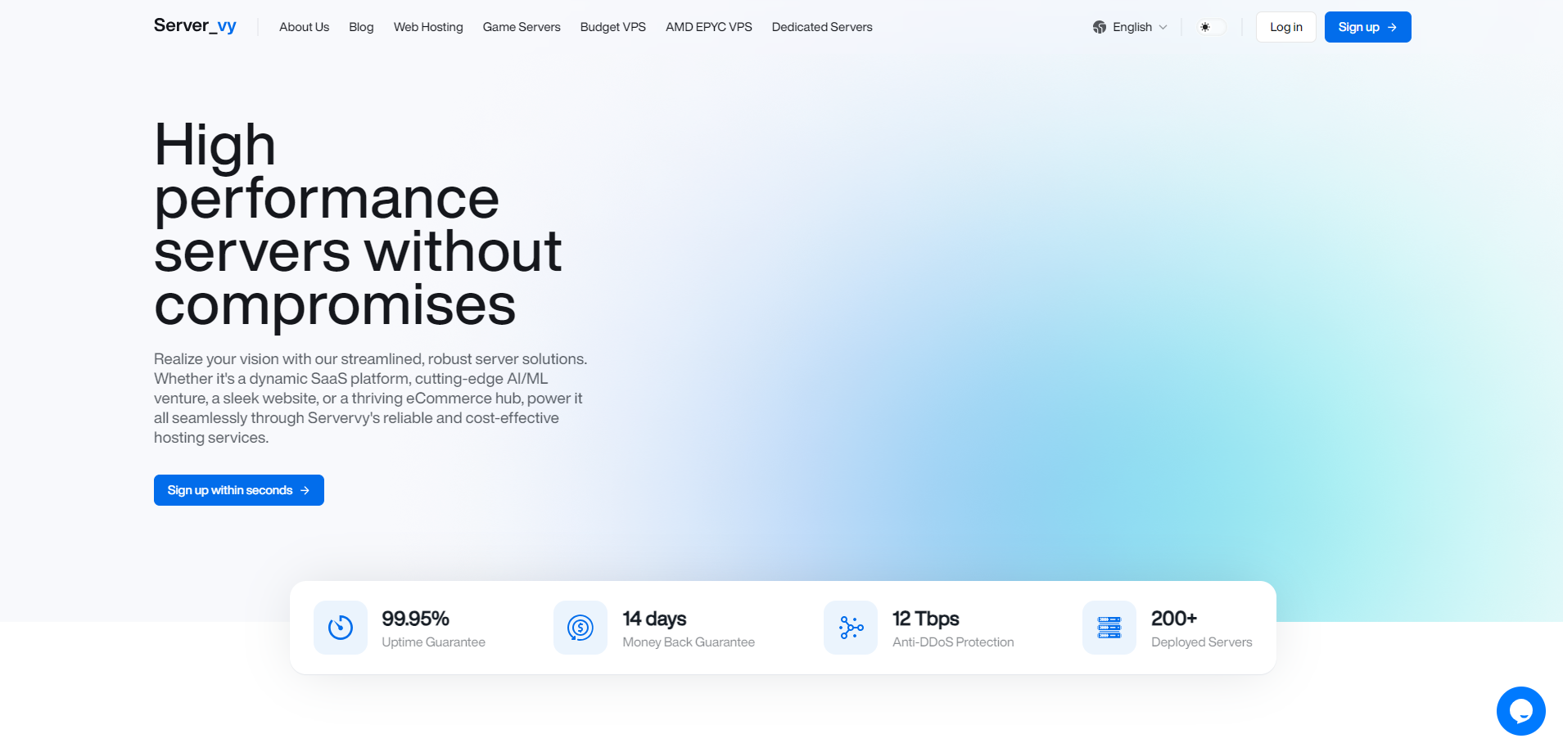Open the AMD EPYC VPS page
Viewport: 1563px width, 752px height.
click(x=708, y=27)
